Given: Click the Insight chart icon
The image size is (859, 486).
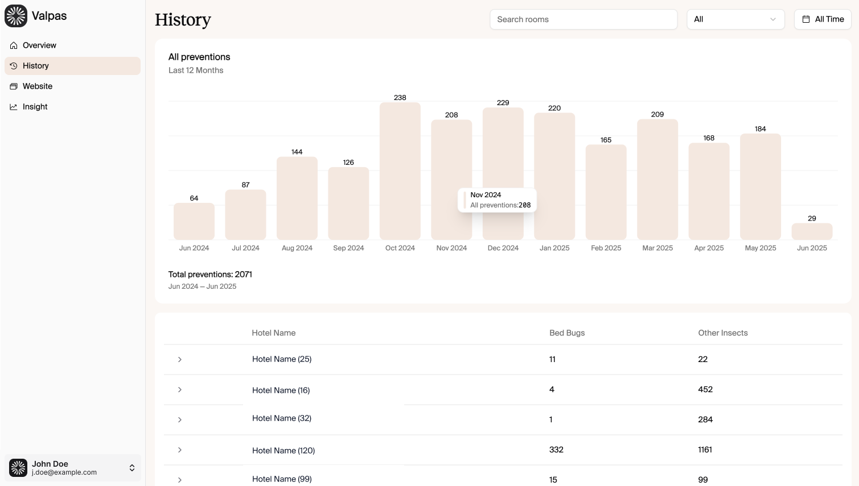Looking at the screenshot, I should (x=14, y=107).
